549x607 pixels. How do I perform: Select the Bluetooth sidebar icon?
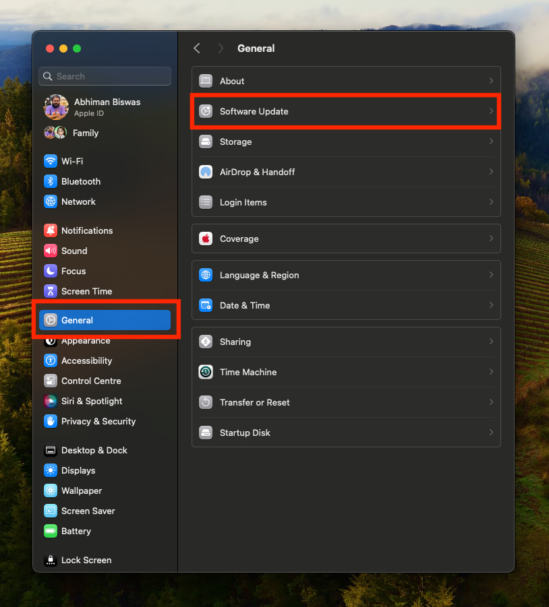(x=51, y=181)
